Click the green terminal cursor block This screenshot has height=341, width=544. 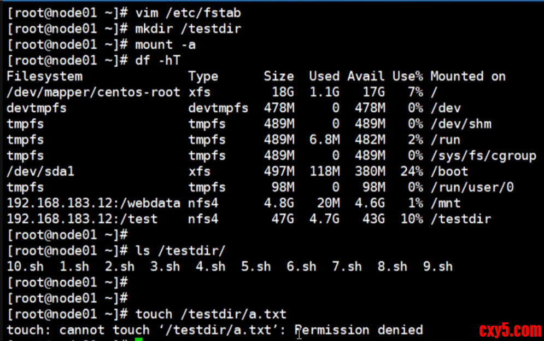139,339
